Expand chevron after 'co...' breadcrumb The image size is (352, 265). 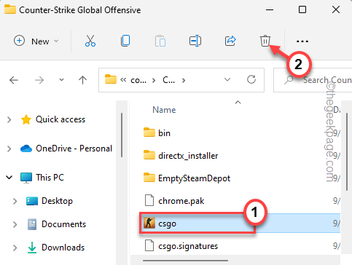click(x=154, y=80)
